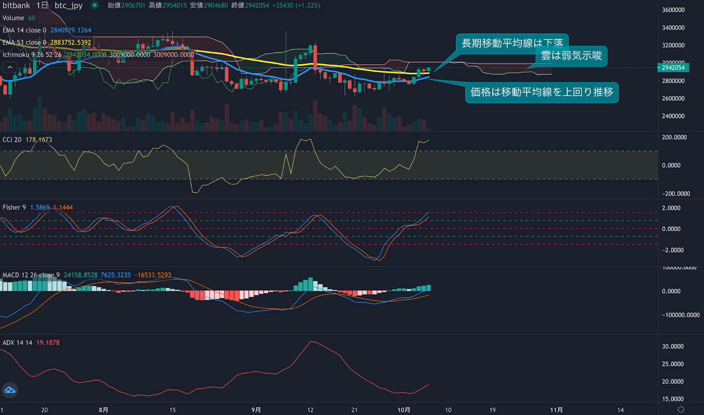Image resolution: width=704 pixels, height=415 pixels.
Task: Select the 雲は弱気示唆 annotation callout
Action: tap(571, 56)
